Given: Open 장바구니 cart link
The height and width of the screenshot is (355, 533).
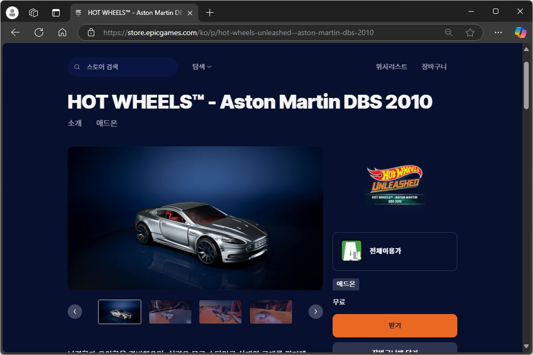Looking at the screenshot, I should [434, 67].
